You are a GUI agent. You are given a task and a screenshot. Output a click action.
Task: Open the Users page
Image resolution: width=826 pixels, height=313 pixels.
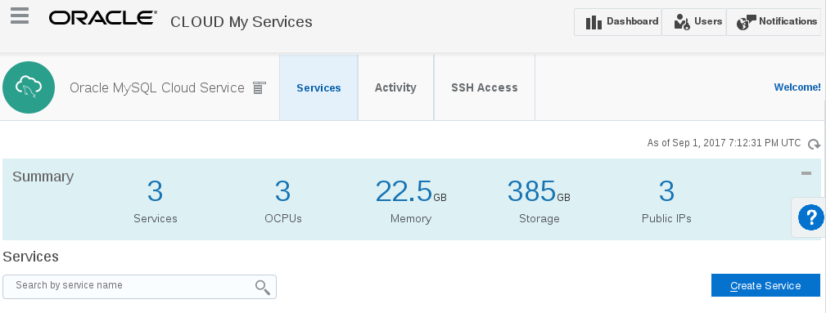coord(693,22)
